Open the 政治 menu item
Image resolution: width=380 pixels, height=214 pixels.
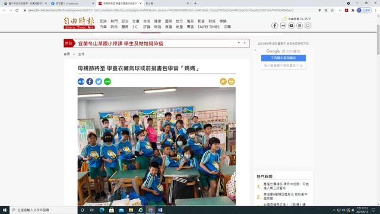[x=125, y=21]
